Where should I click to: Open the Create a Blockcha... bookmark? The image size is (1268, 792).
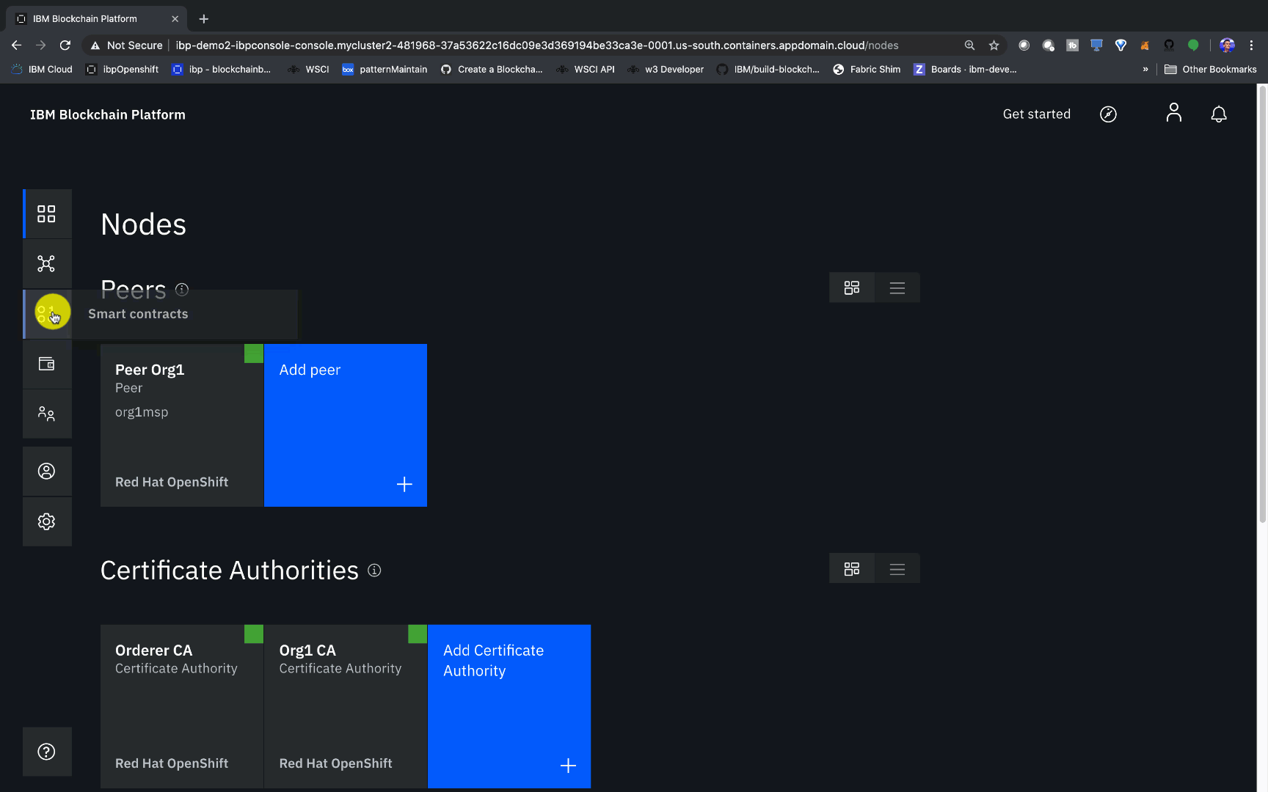(492, 70)
